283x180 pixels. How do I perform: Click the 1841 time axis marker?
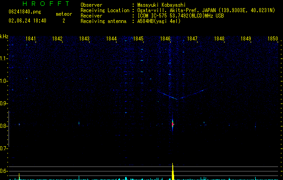tap(31, 39)
